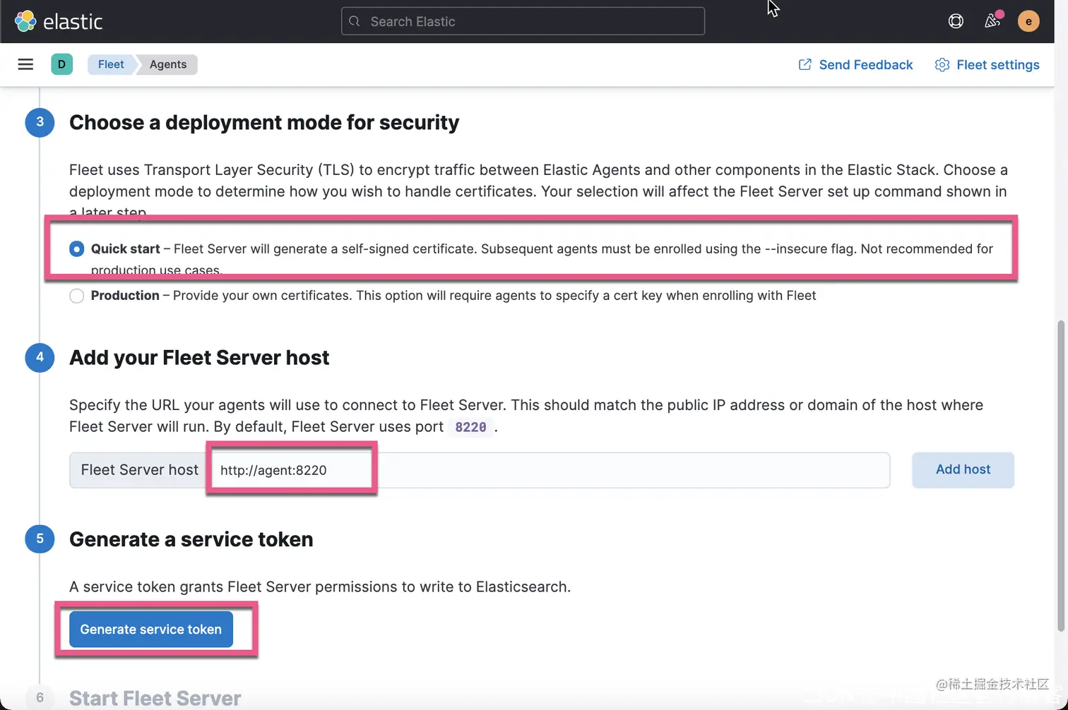Select the Production radio option

pyautogui.click(x=76, y=296)
